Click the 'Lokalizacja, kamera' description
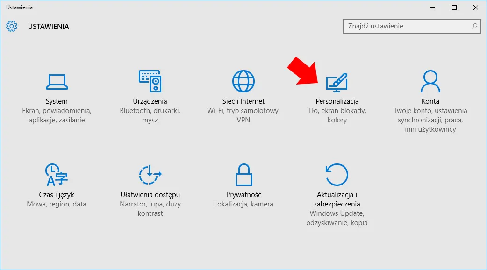 tap(244, 204)
